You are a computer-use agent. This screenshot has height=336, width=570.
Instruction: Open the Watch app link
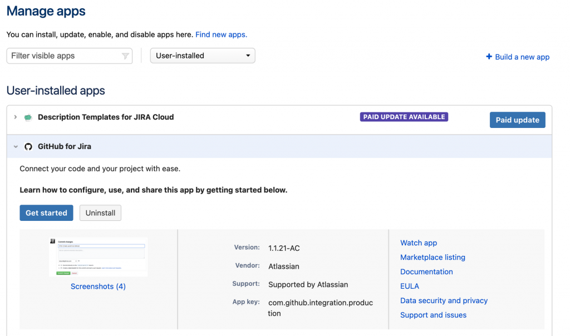point(419,243)
